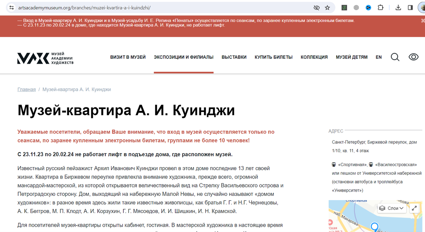Open the green circular extension icon
Screen dimensions: 425x232
[344, 7]
